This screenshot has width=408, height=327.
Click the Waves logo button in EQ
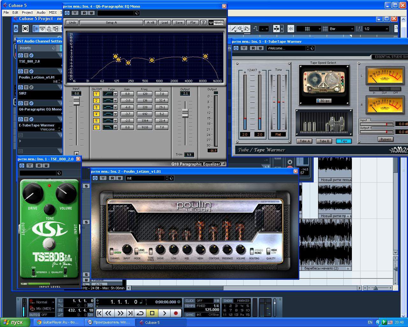[216, 23]
